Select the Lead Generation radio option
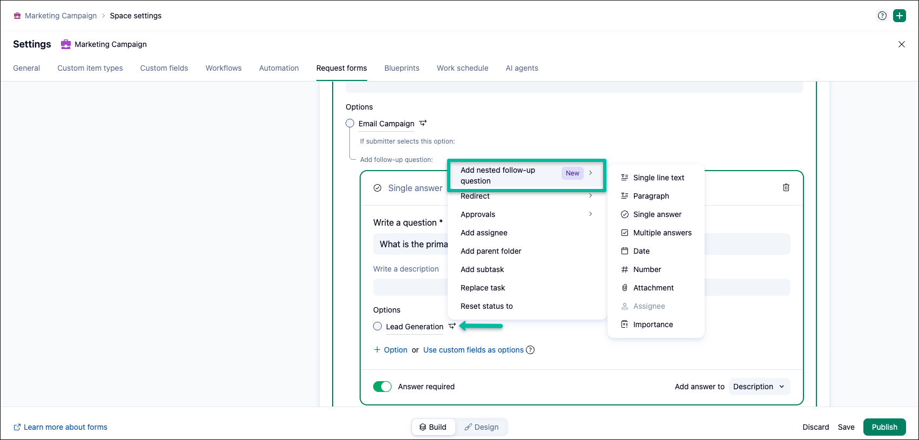 (x=377, y=326)
